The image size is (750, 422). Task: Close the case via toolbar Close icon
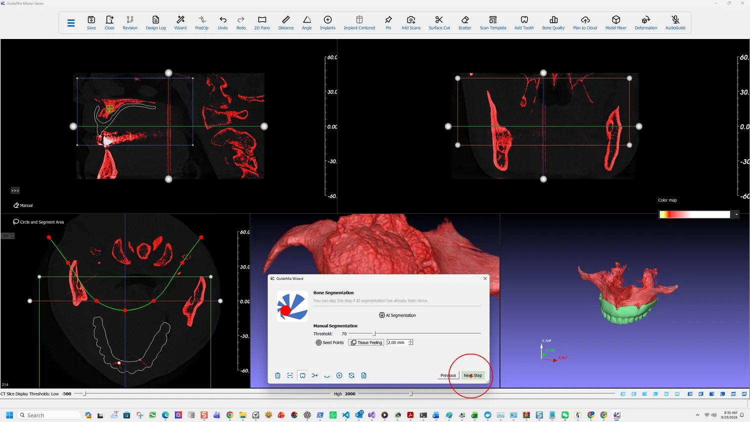click(109, 22)
